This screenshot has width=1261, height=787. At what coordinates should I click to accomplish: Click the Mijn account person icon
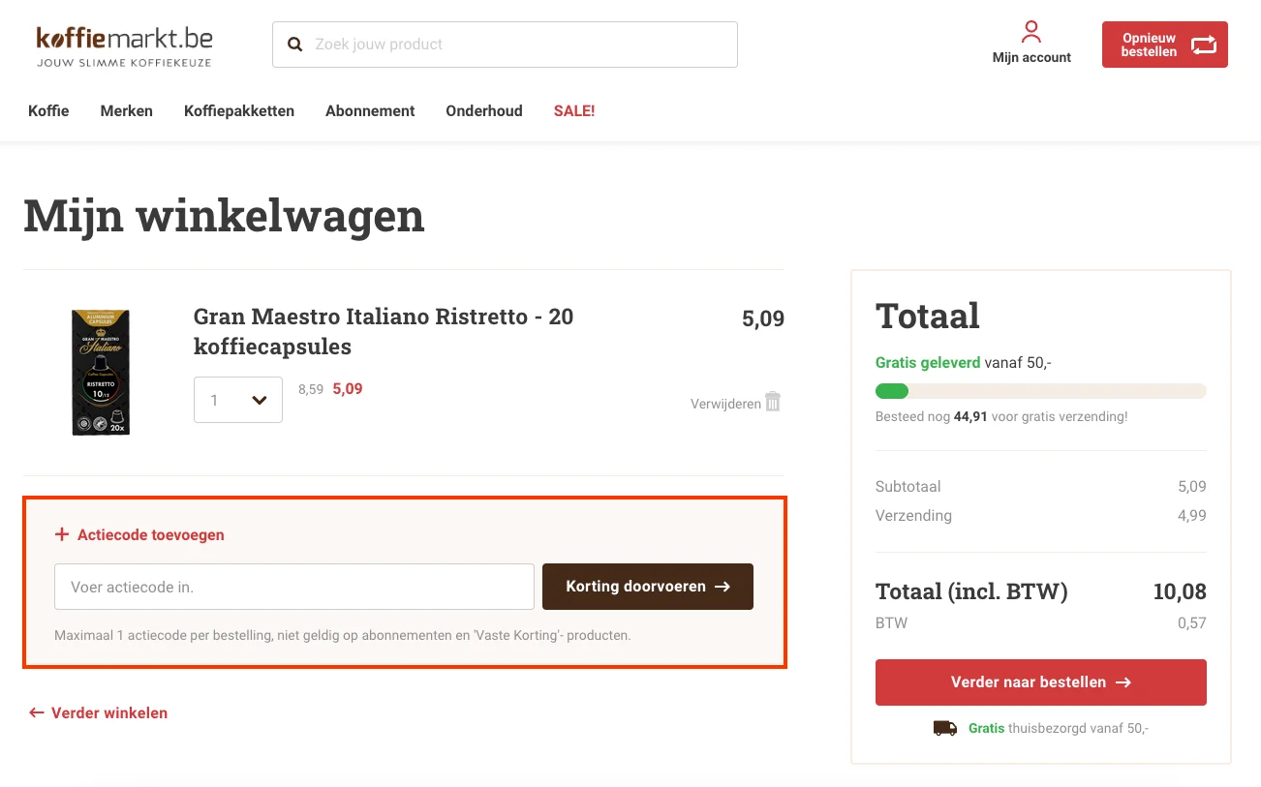(x=1031, y=31)
